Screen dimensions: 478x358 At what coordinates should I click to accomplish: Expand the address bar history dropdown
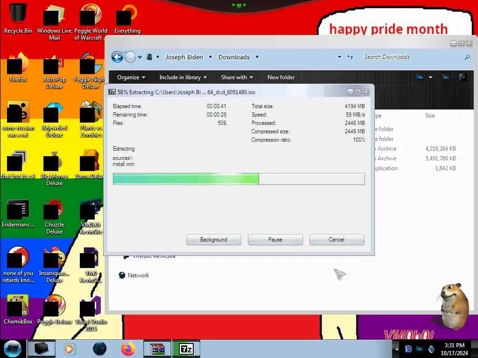coord(339,57)
